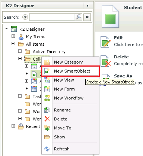
Task: Click the My Items user icon
Action: pyautogui.click(x=21, y=37)
